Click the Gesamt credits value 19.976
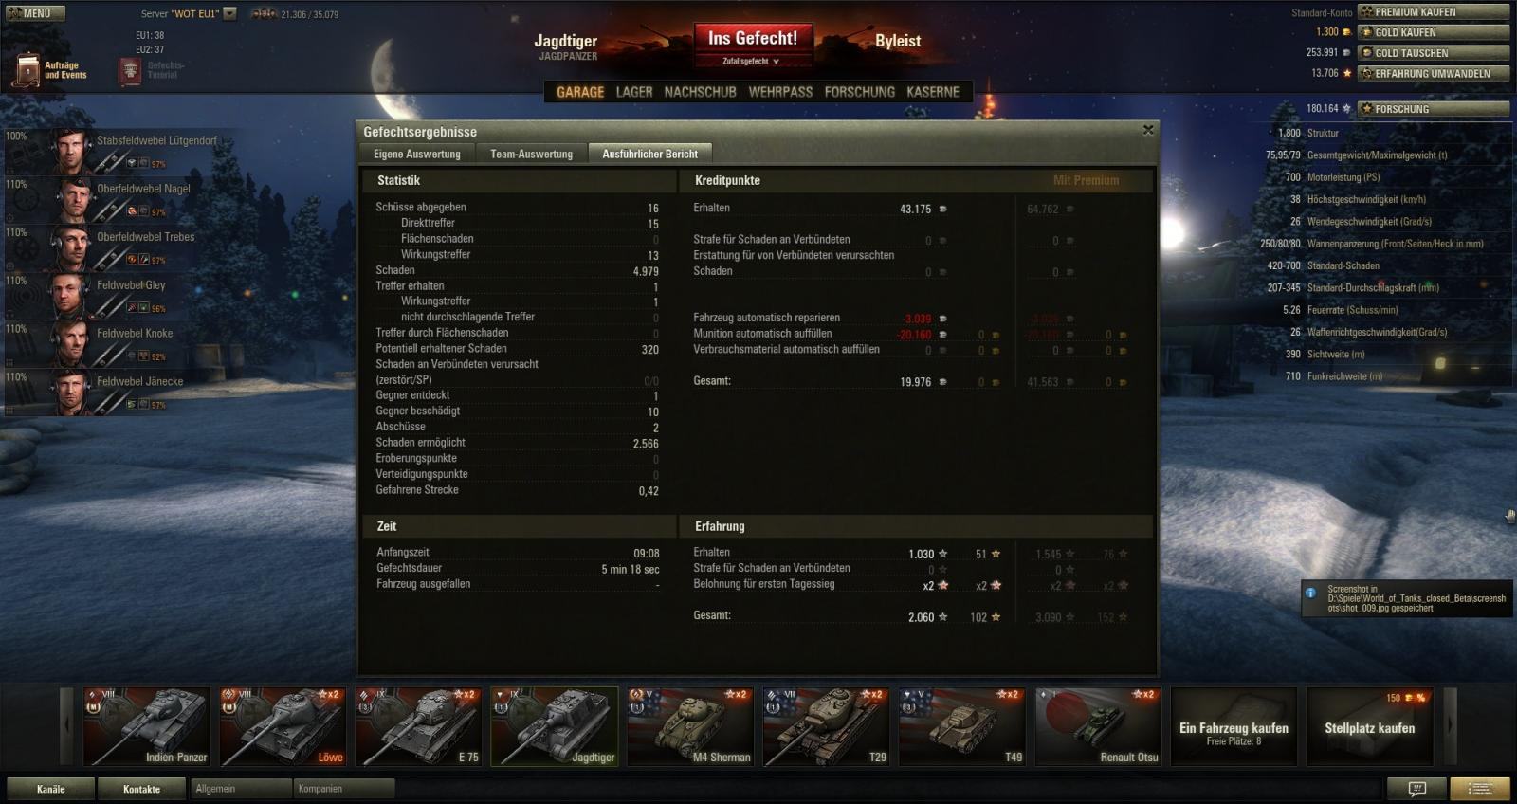 [915, 382]
